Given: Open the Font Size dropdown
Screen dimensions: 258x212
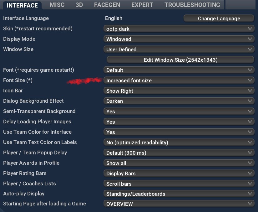Looking at the screenshot, I should click(x=179, y=80).
